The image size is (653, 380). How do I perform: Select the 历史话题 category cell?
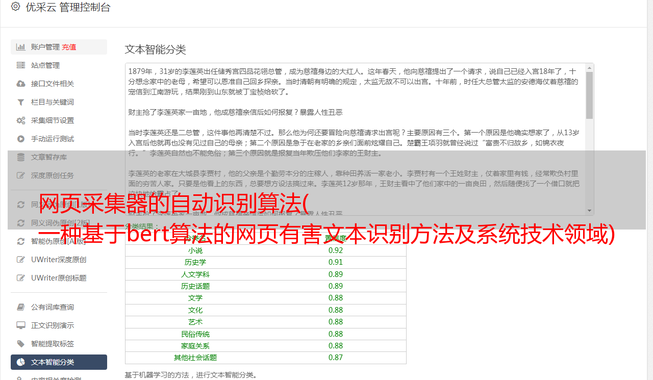click(x=195, y=286)
